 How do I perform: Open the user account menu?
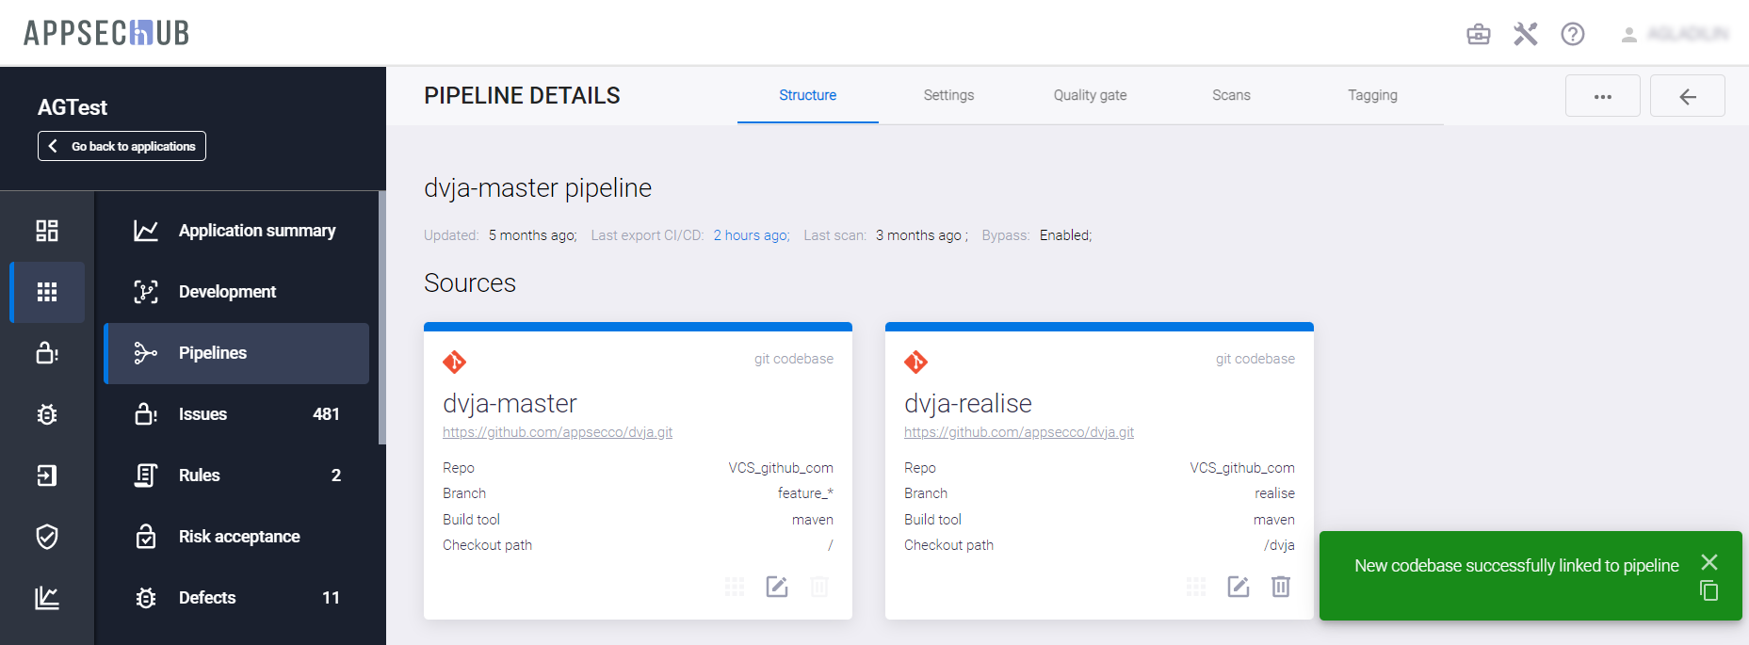point(1675,35)
